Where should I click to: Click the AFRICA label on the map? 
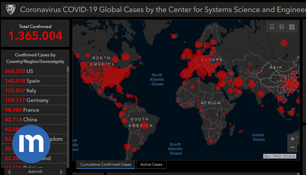[210, 103]
